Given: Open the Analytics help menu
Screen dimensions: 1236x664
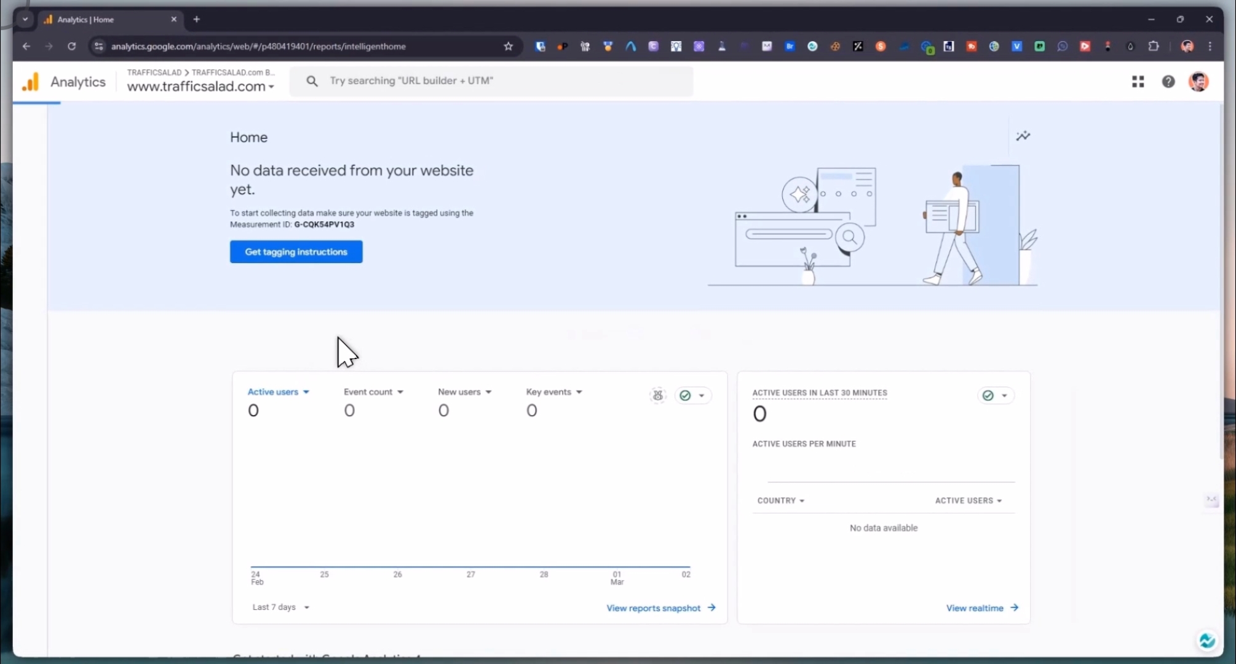Looking at the screenshot, I should pos(1168,81).
